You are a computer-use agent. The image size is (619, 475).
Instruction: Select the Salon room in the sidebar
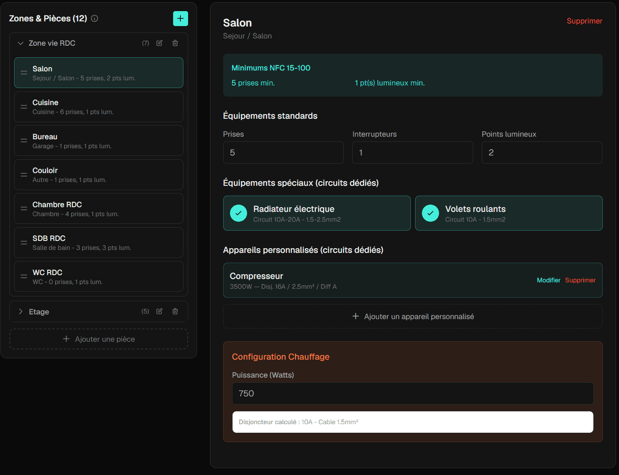98,72
